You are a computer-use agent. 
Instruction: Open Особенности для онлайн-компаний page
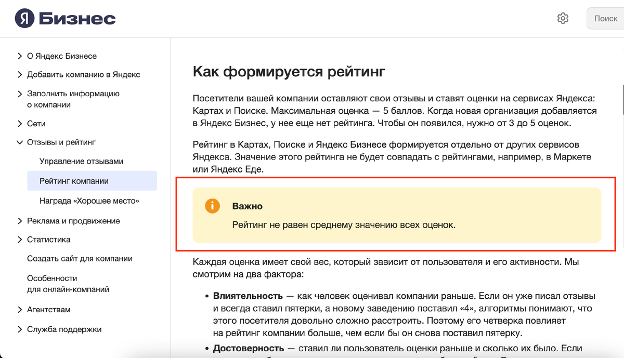tap(68, 284)
